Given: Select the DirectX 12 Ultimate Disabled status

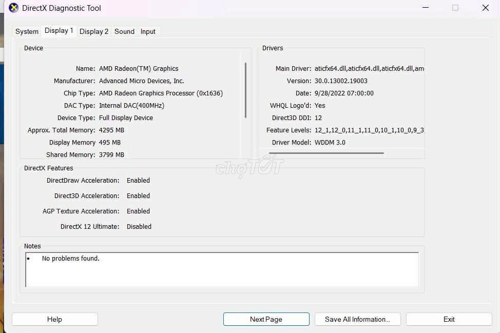Looking at the screenshot, I should tap(139, 226).
